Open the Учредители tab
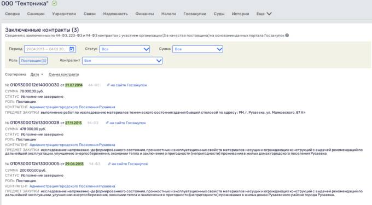 (64, 14)
